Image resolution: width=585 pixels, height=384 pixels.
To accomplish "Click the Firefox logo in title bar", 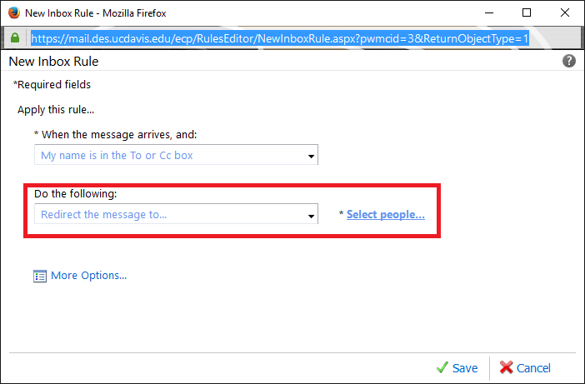I will [x=14, y=12].
